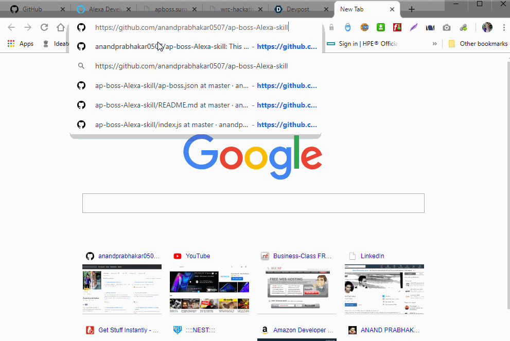Close the New Tab tab
This screenshot has width=510, height=341.
[x=392, y=9]
